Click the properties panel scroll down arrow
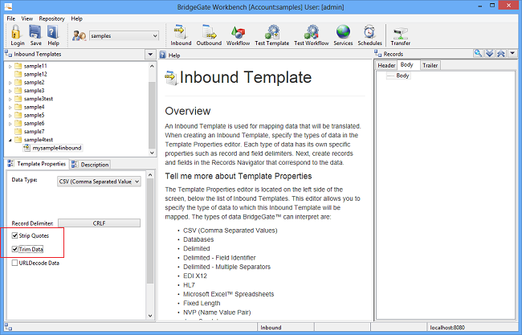522x335 pixels. pyautogui.click(x=150, y=316)
